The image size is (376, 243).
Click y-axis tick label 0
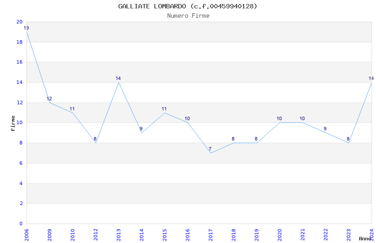pos(21,224)
